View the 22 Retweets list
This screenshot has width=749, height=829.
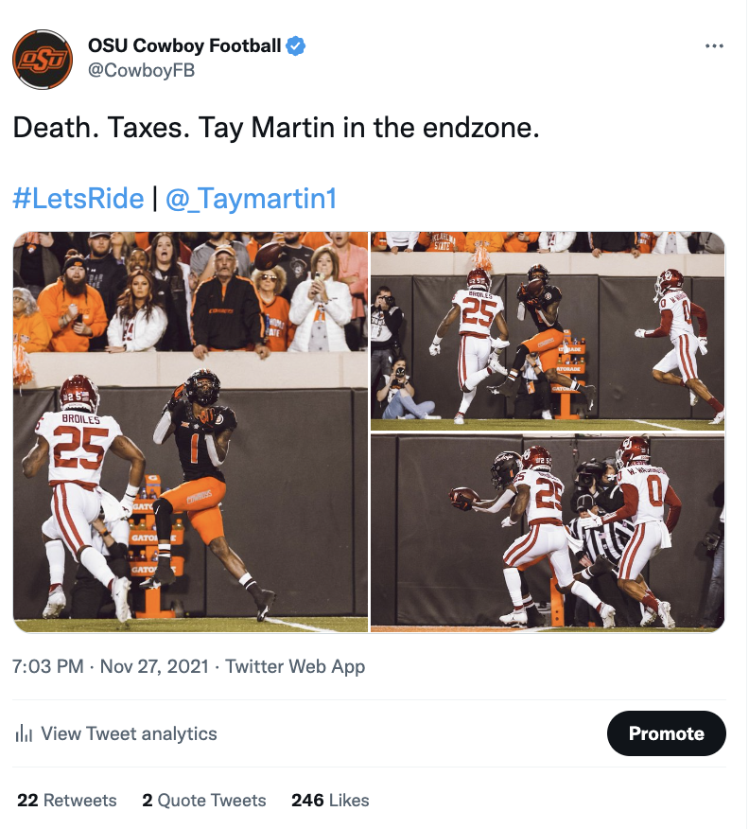[66, 800]
